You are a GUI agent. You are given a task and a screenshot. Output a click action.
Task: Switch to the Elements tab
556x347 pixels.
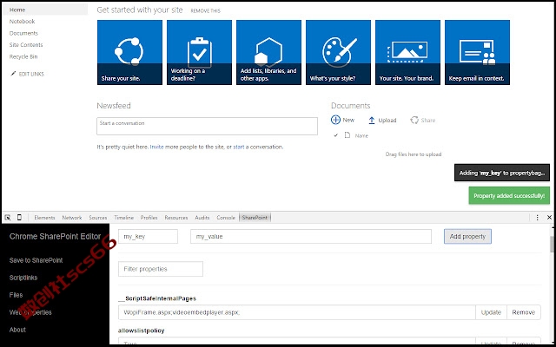(44, 218)
